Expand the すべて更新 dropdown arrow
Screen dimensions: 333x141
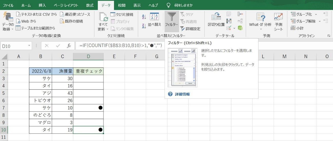pyautogui.click(x=107, y=29)
